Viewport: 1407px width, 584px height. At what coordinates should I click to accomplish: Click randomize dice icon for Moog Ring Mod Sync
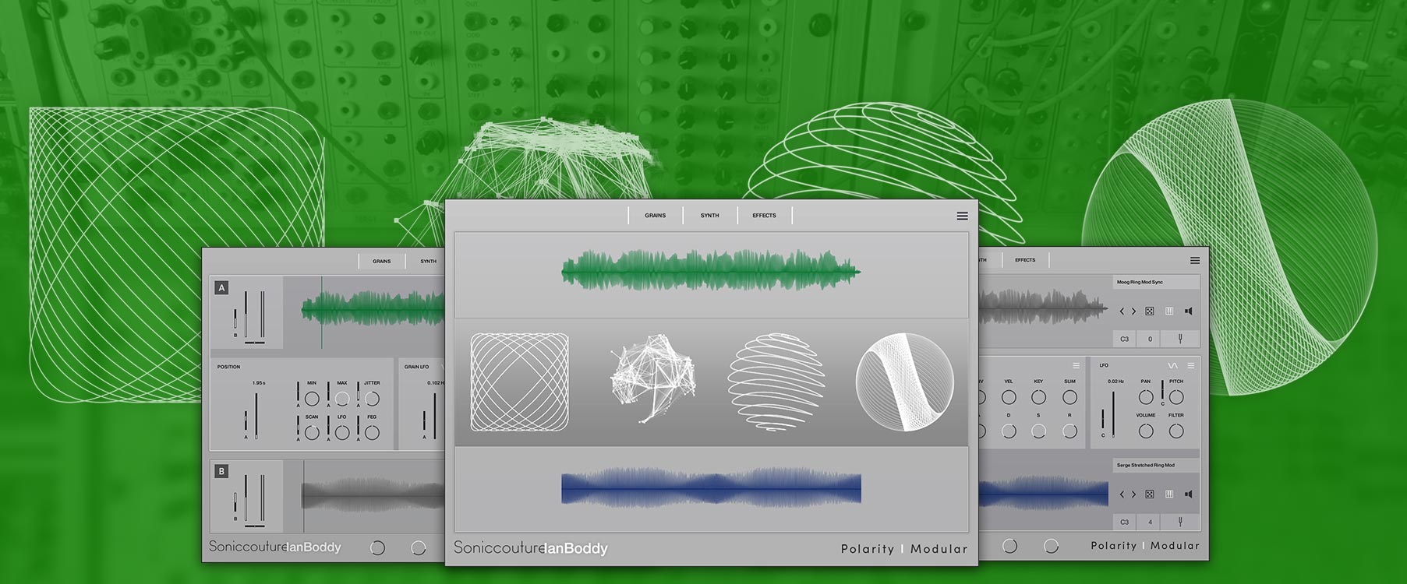point(1149,311)
